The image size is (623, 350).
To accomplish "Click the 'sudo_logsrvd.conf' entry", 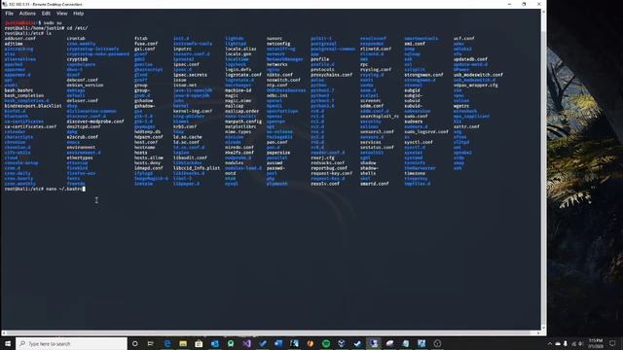I will coord(426,132).
